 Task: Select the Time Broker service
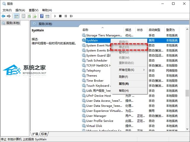[130, 81]
